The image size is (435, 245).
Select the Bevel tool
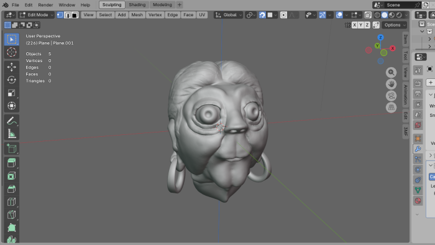coord(12,189)
